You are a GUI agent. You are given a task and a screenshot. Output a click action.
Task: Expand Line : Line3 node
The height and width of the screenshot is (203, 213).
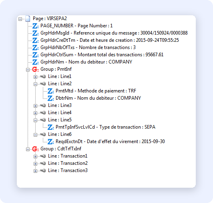point(35,106)
